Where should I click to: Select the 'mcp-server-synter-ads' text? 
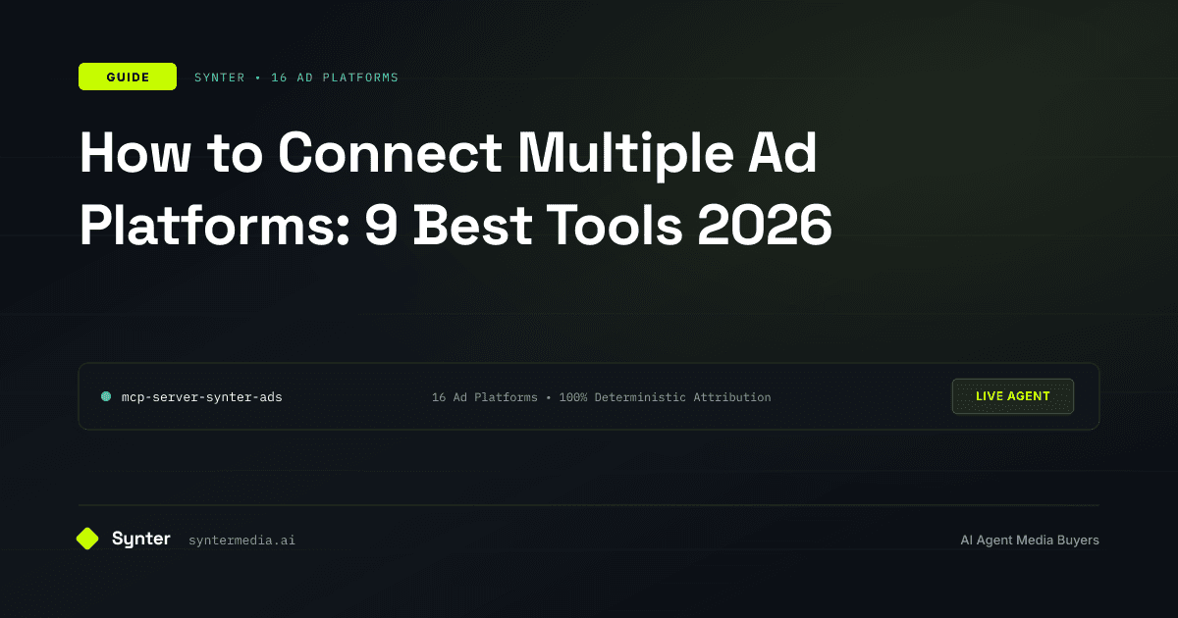[201, 397]
